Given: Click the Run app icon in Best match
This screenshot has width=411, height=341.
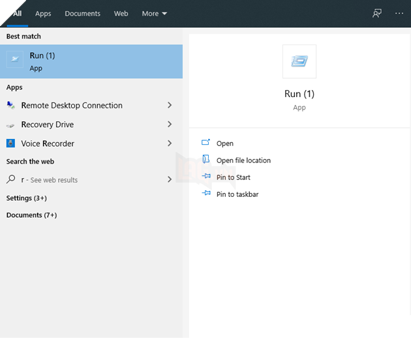Looking at the screenshot, I should pos(14,61).
